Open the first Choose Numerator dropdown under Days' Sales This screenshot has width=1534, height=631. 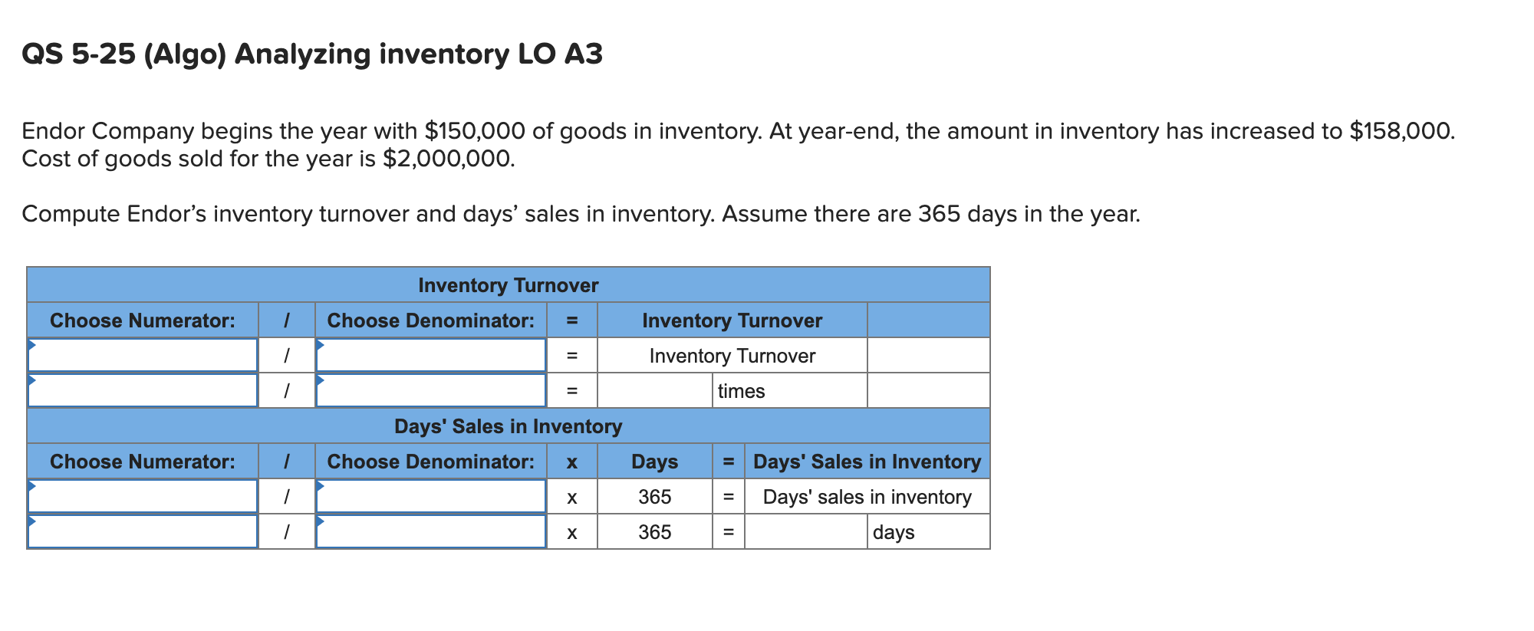(142, 496)
